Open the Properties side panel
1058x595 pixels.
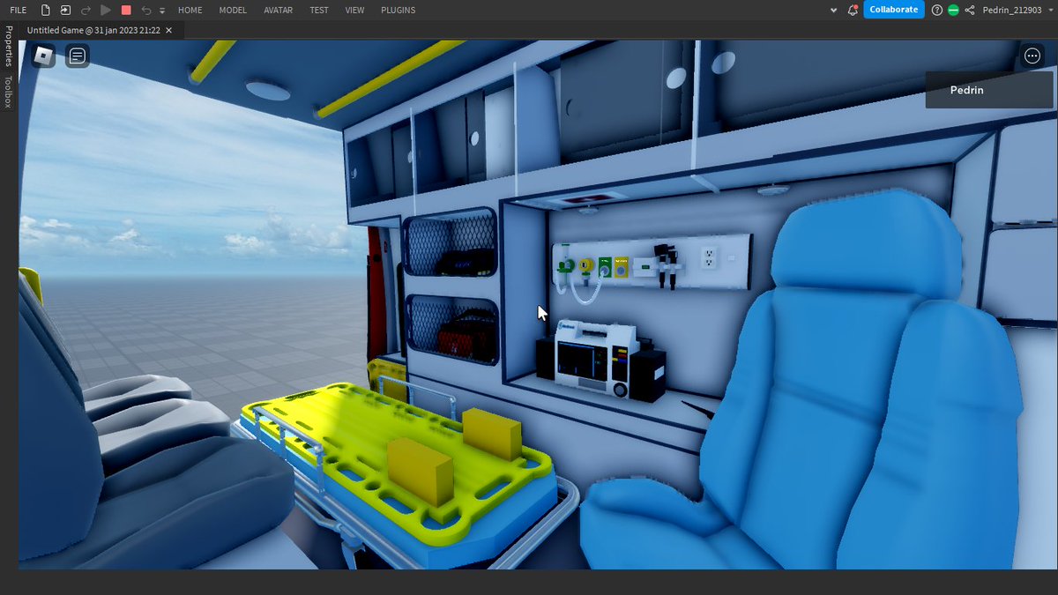9,46
